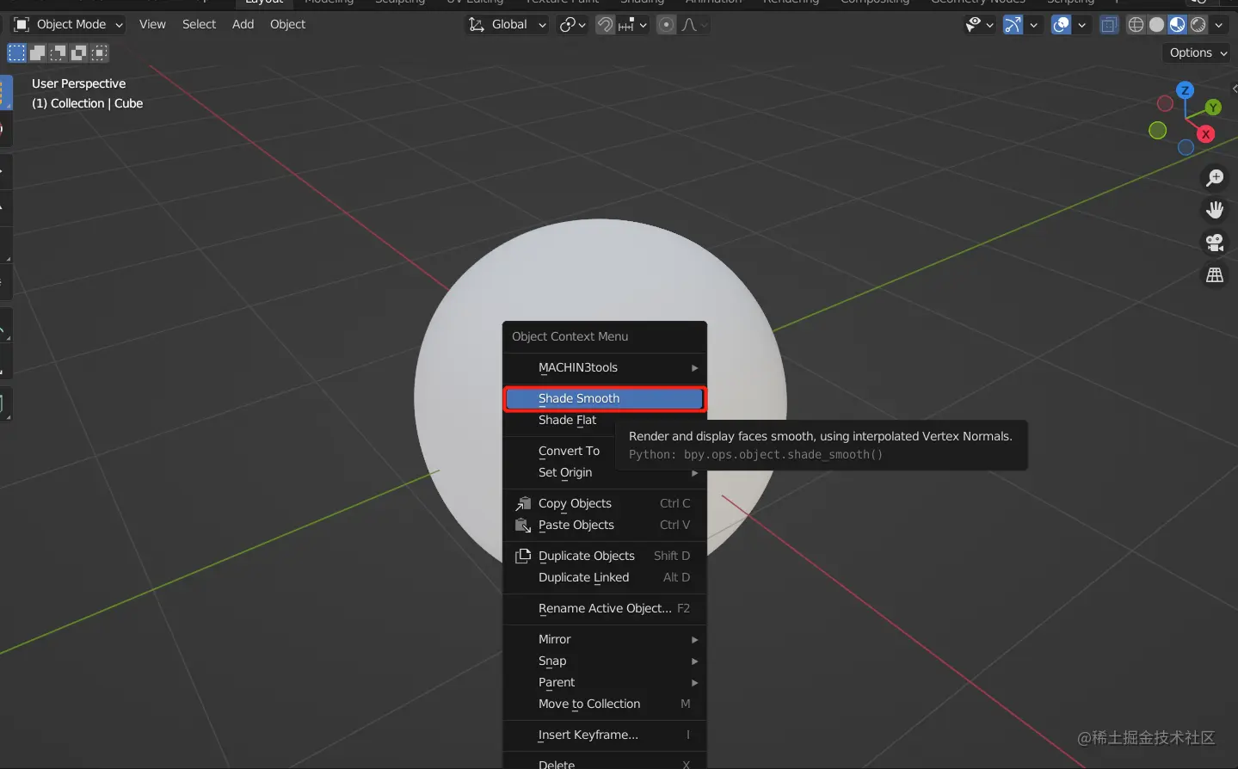Toggle X-ray mode
The image size is (1238, 769).
1110,25
